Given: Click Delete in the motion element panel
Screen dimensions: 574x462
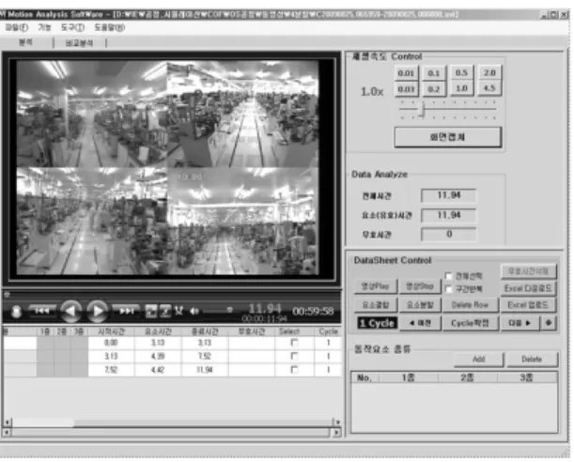Looking at the screenshot, I should tap(532, 360).
